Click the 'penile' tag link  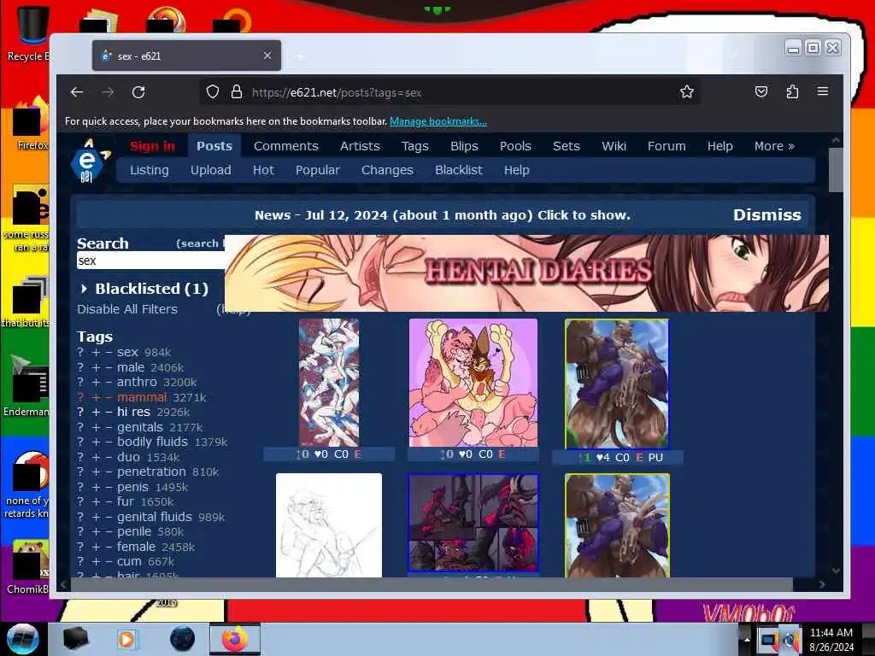[134, 531]
